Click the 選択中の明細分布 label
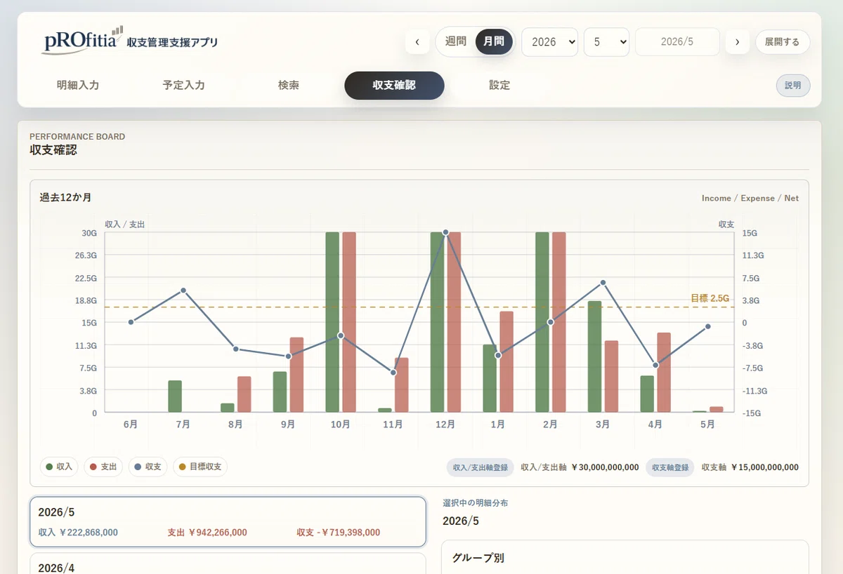843x574 pixels. [475, 503]
